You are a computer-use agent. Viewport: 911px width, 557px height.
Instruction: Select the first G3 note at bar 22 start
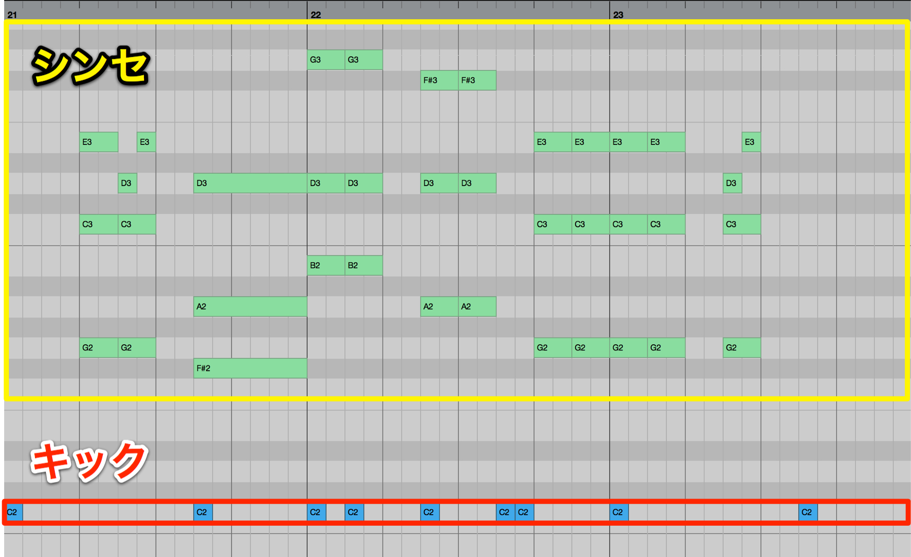click(326, 60)
